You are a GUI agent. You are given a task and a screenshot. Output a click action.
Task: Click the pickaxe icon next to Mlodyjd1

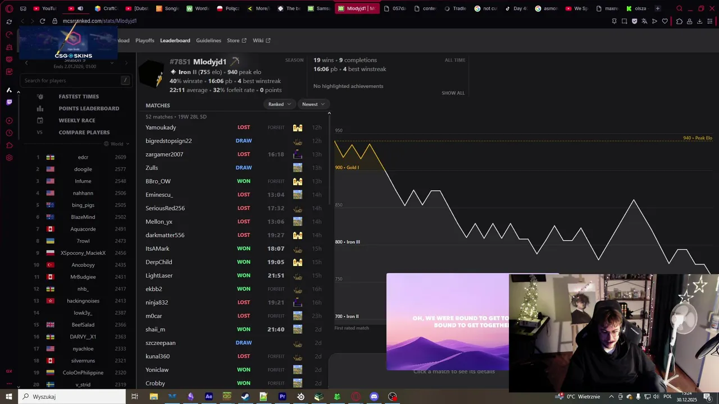point(235,61)
